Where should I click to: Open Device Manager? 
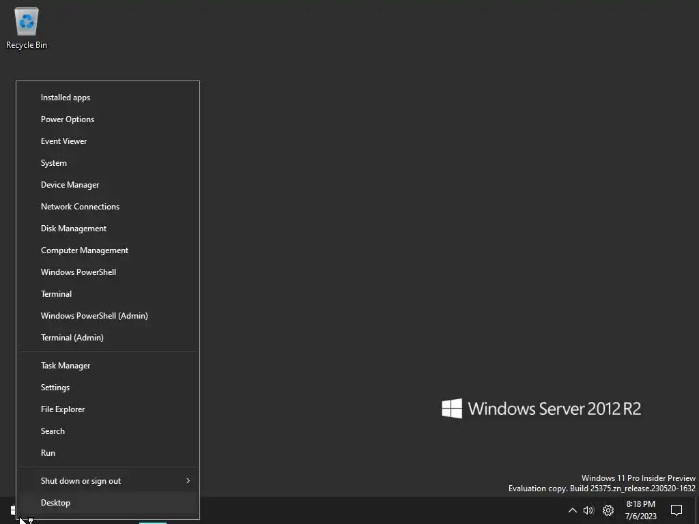(108, 185)
